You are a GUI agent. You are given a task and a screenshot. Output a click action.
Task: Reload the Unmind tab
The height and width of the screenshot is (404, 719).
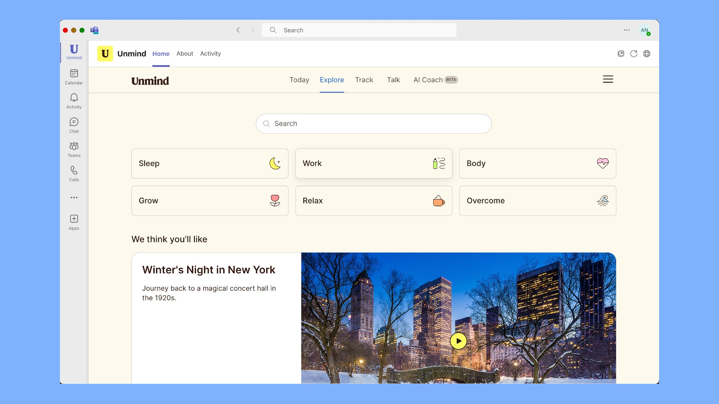click(x=634, y=53)
